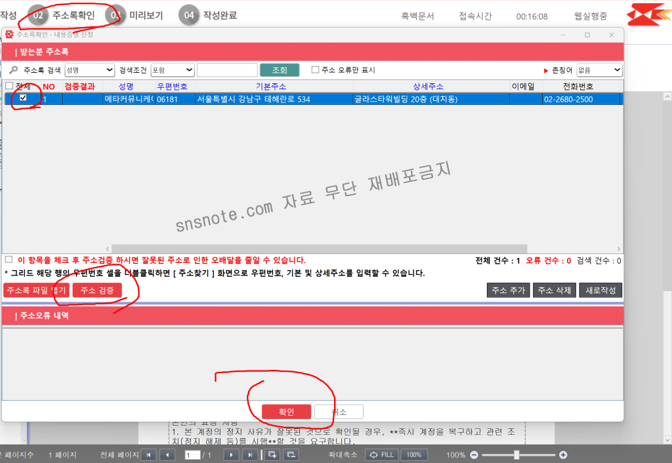Adjust the zoom slider handle
Image resolution: width=672 pixels, height=463 pixels.
coord(516,455)
